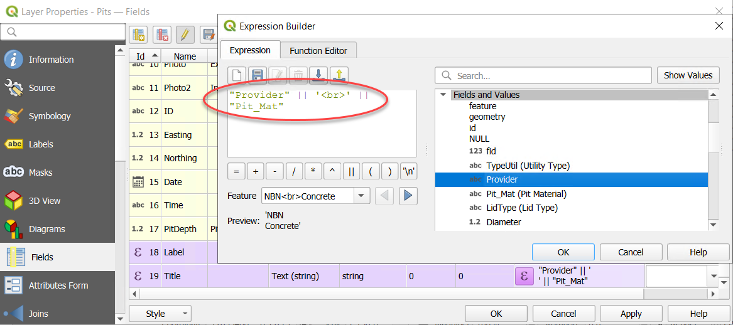Viewport: 733px width, 325px height.
Task: Import user expressions icon
Action: 319,75
